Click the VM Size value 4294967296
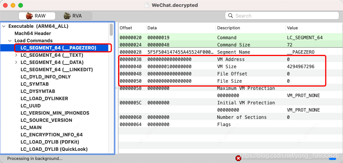The image size is (343, 163). click(x=300, y=66)
